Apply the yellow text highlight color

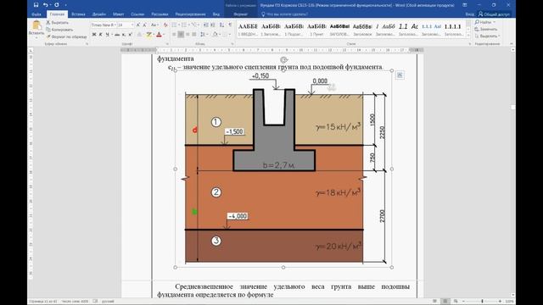(148, 34)
